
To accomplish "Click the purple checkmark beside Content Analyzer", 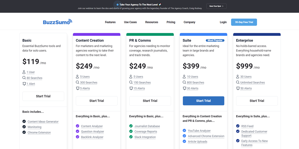I will pos(77,126).
